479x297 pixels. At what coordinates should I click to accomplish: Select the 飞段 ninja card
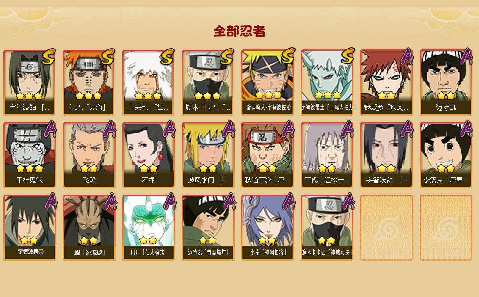[x=89, y=155]
